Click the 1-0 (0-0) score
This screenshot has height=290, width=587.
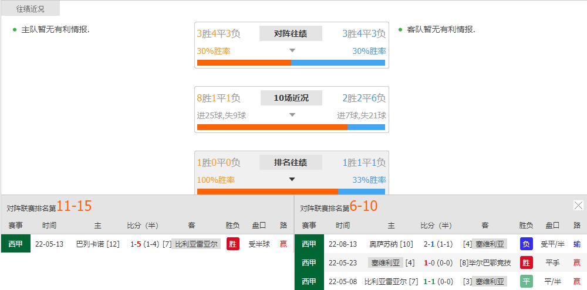(438, 262)
